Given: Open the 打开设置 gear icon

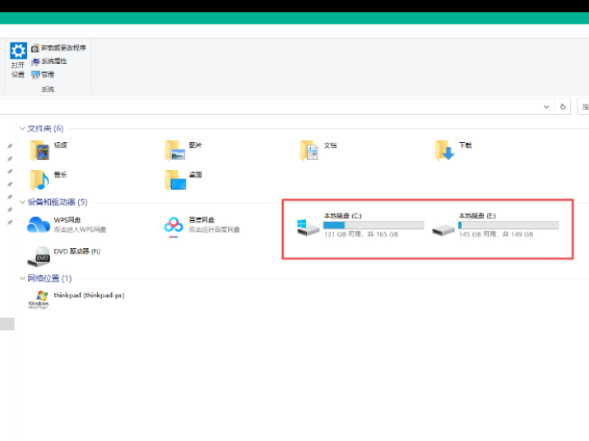Looking at the screenshot, I should click(18, 51).
